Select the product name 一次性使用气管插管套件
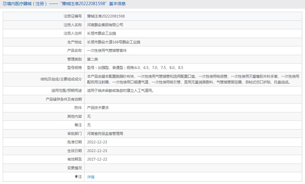The width and height of the screenshot is (305, 184). (107, 51)
